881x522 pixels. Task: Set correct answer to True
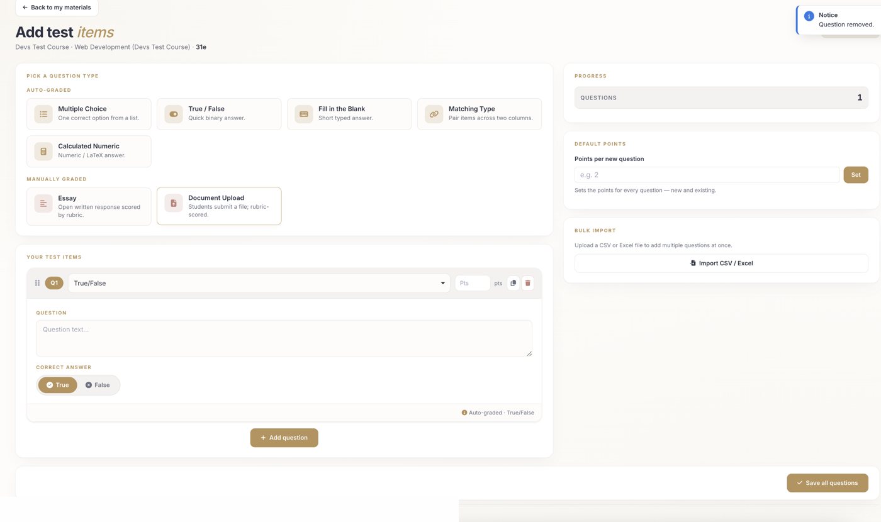[58, 385]
